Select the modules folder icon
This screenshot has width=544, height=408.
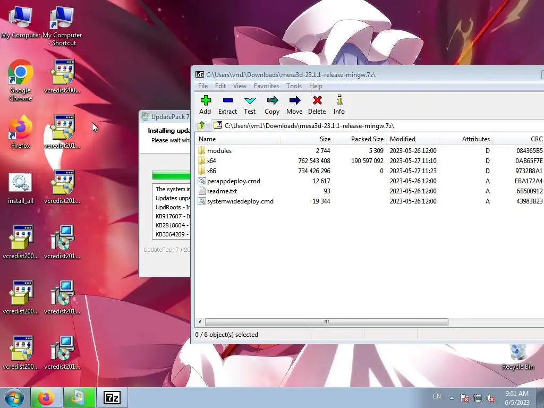click(201, 150)
